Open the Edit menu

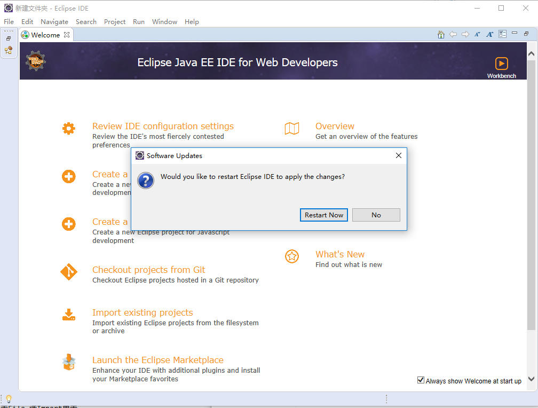27,22
